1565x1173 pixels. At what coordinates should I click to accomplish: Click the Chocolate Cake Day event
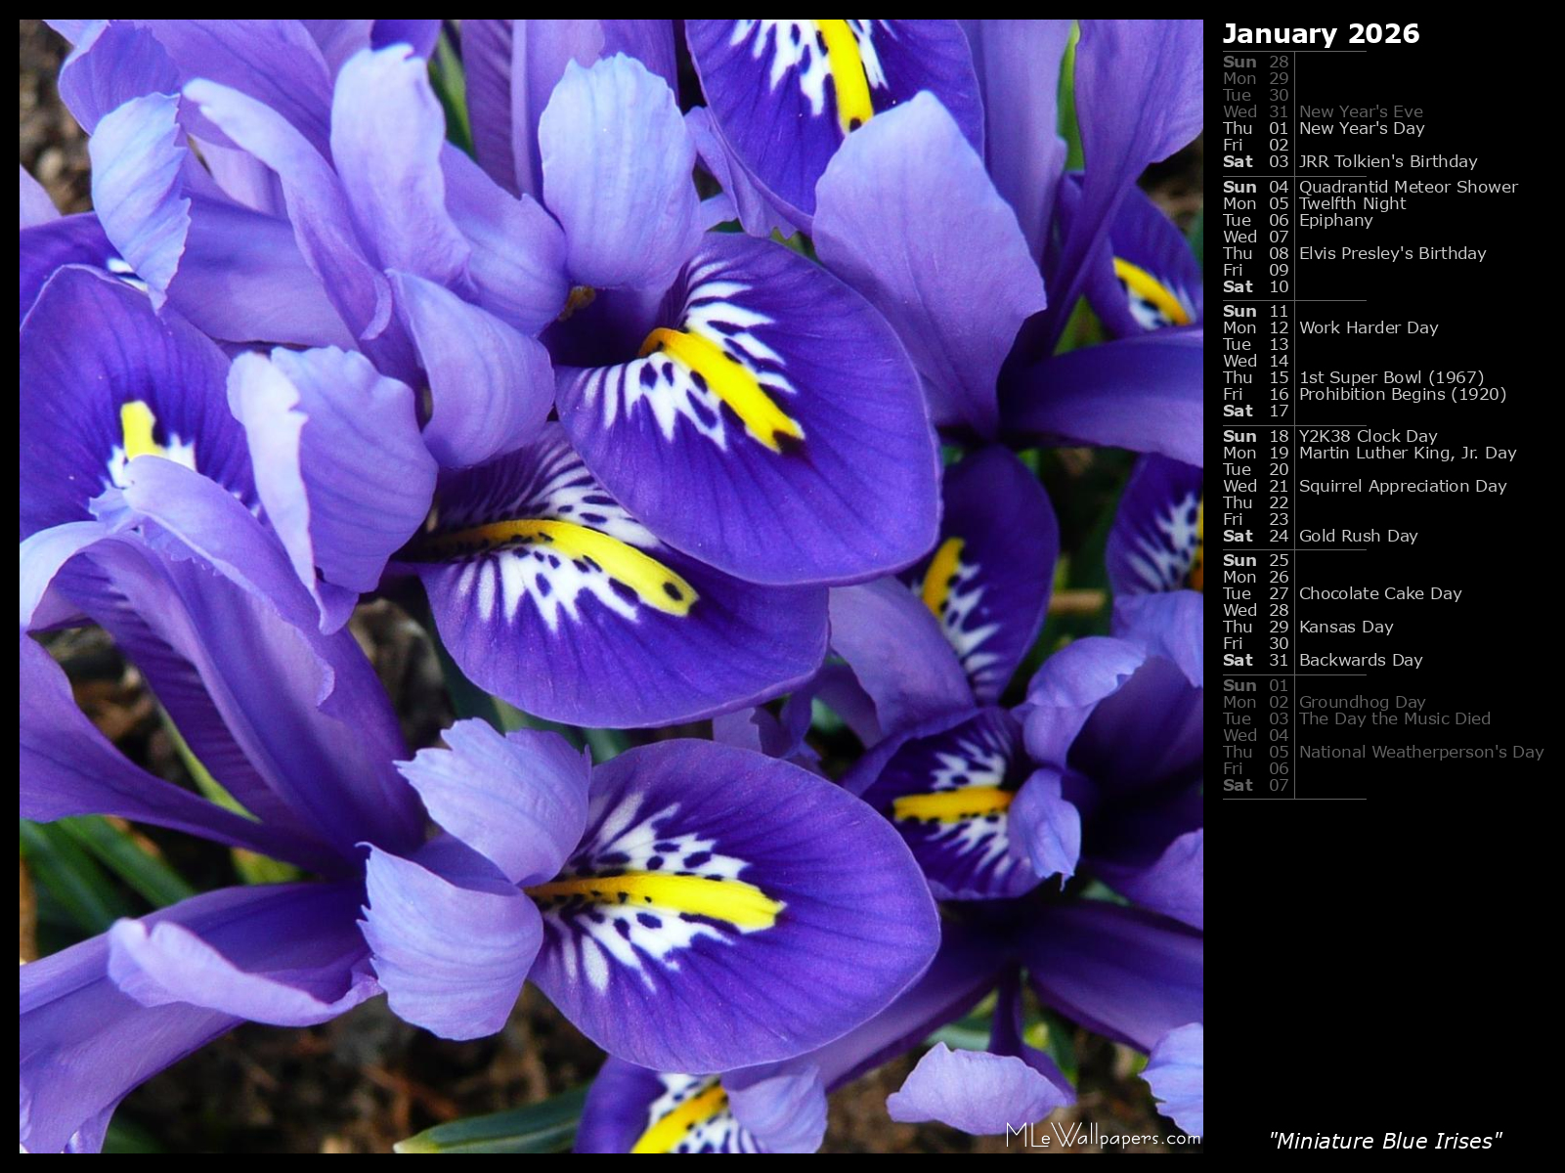1379,593
